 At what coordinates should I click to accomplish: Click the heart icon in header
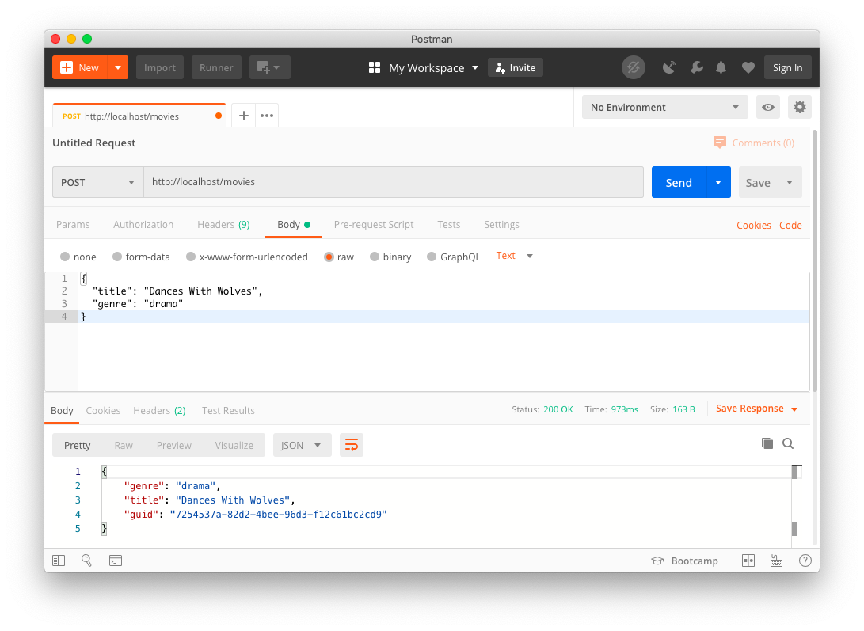tap(748, 68)
